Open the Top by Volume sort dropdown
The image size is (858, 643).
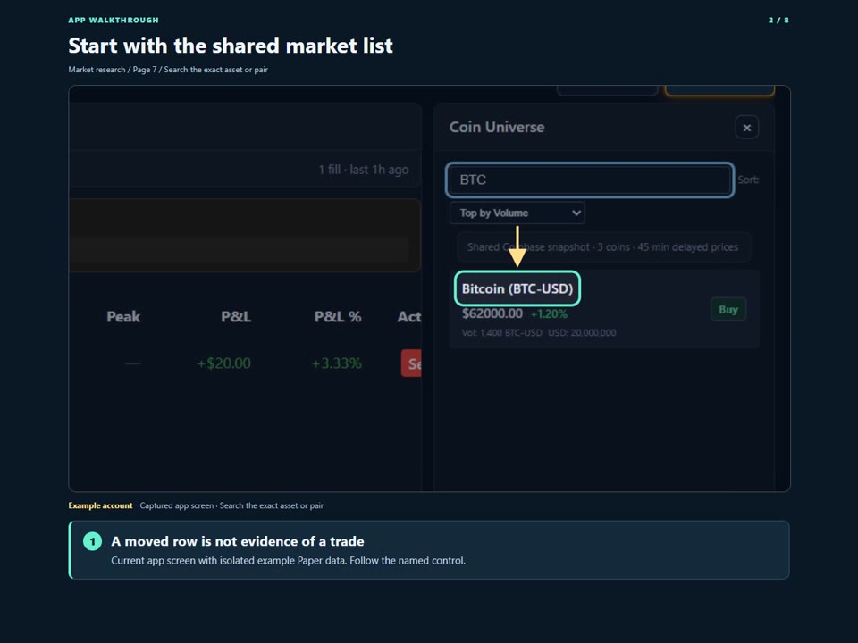tap(517, 213)
